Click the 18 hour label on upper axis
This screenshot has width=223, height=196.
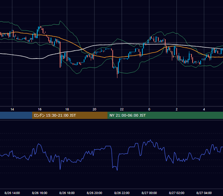point(67,109)
